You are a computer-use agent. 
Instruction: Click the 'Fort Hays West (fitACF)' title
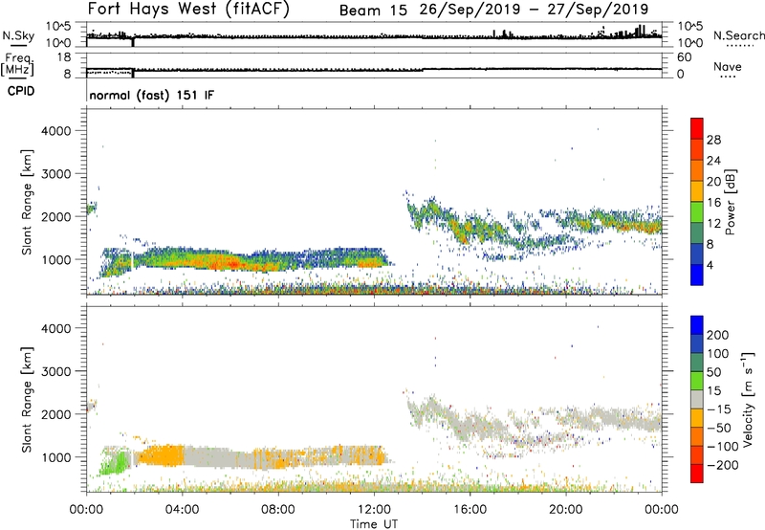click(188, 9)
